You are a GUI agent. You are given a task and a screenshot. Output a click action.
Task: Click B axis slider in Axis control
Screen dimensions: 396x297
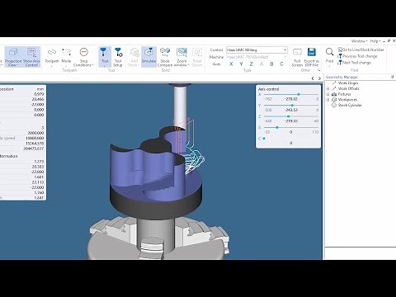[x=291, y=128]
